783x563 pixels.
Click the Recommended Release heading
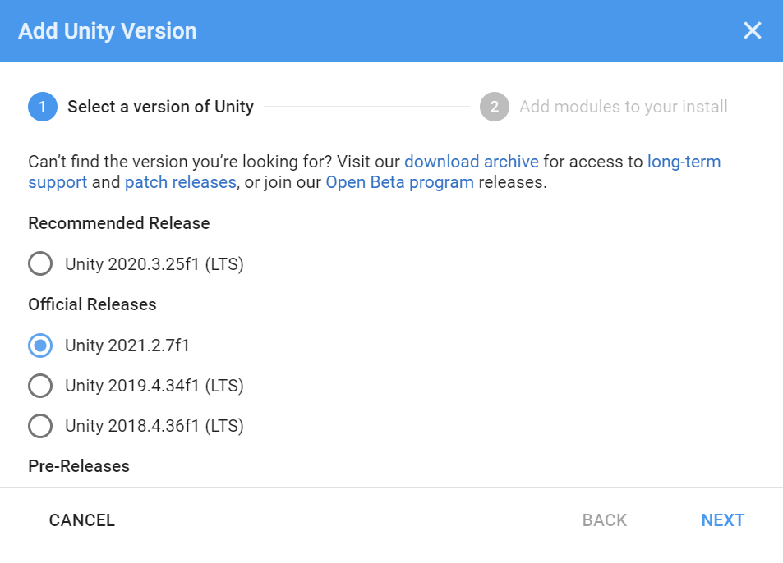click(x=119, y=223)
